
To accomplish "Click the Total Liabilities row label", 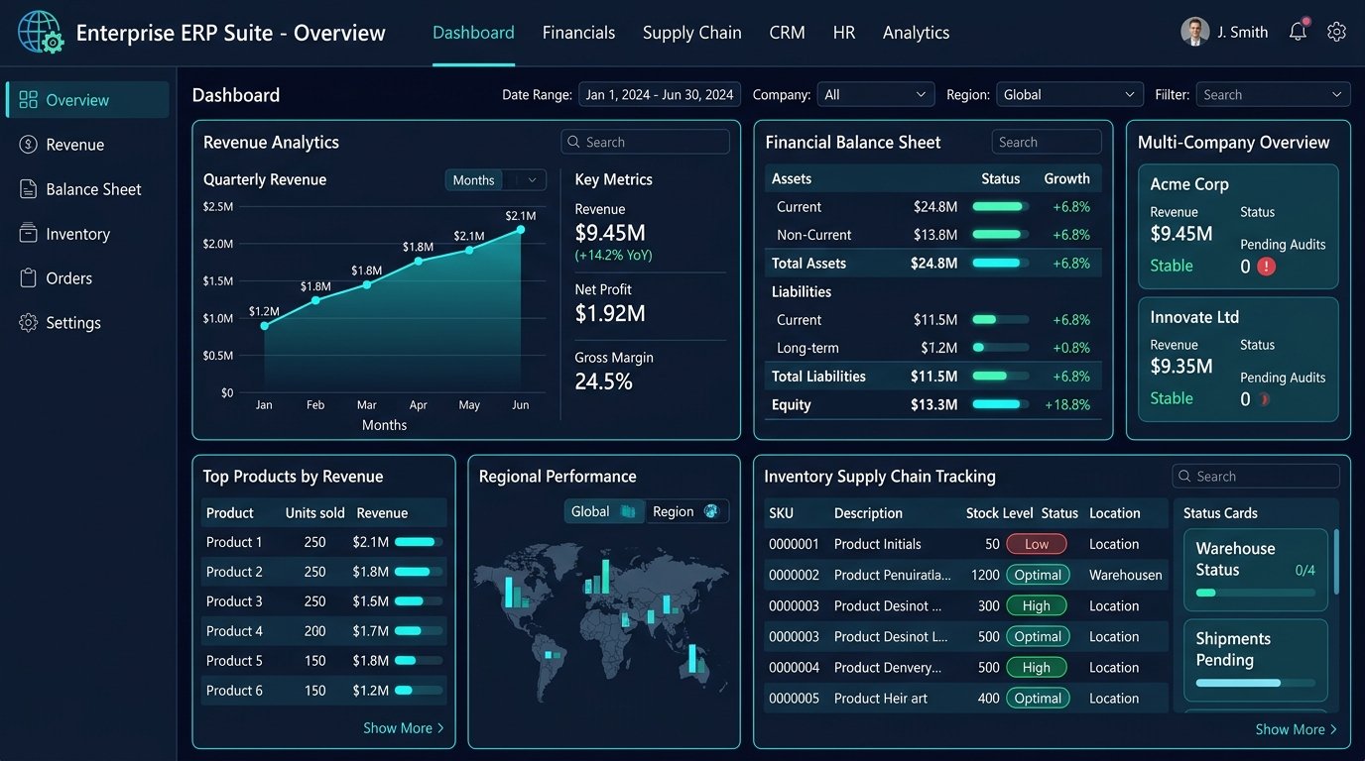I will (818, 377).
